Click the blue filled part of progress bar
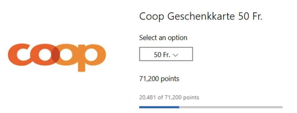297x113 pixels. (x=159, y=107)
